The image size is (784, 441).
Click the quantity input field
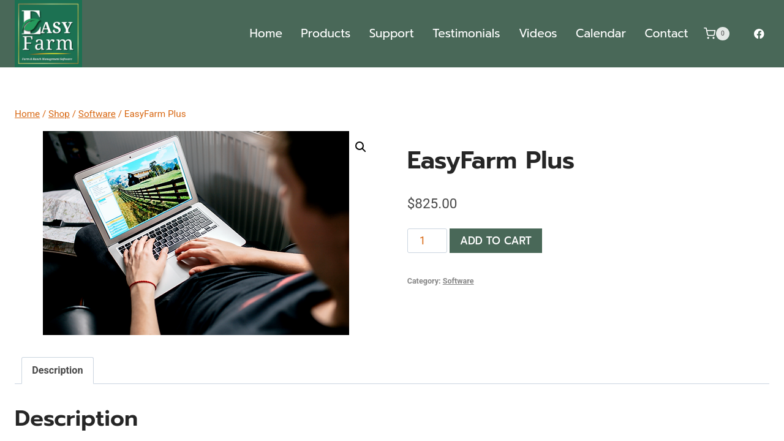pos(427,241)
